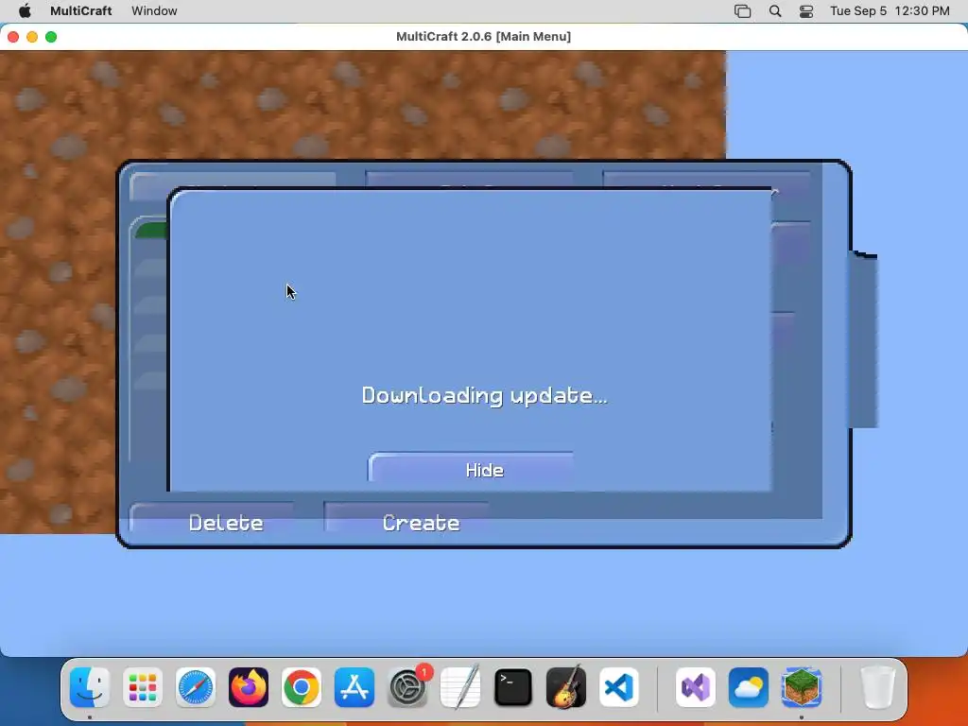Open Visual Studio from the Dock
The width and height of the screenshot is (968, 726).
pos(696,687)
